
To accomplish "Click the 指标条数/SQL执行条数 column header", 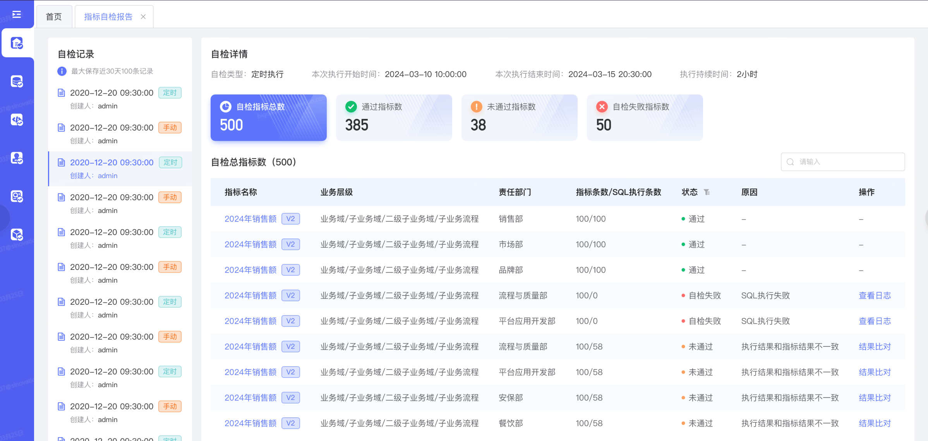I will point(618,192).
